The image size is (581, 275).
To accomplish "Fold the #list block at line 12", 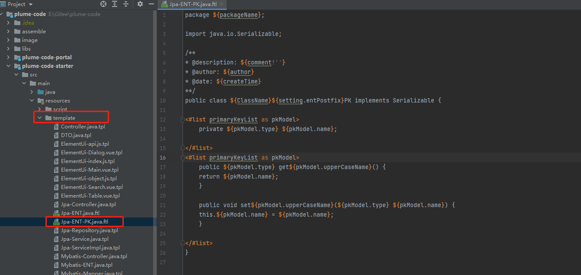I will click(183, 120).
